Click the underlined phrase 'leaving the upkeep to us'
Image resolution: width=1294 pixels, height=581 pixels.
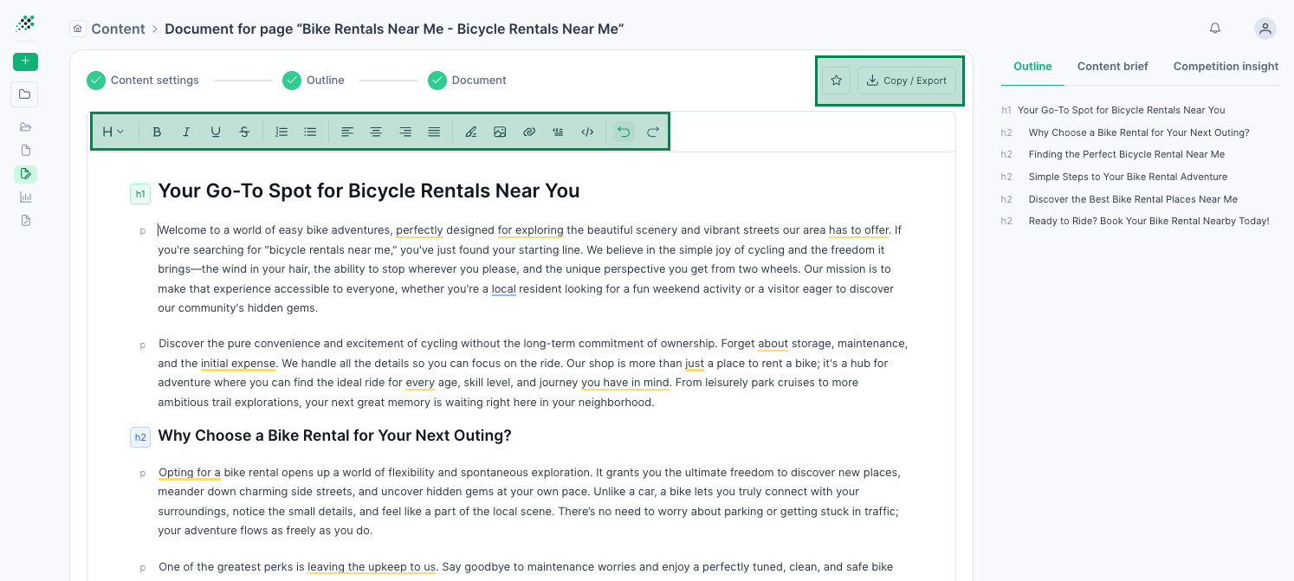point(372,567)
